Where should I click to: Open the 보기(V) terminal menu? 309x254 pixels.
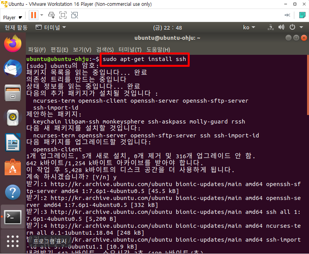(x=82, y=50)
